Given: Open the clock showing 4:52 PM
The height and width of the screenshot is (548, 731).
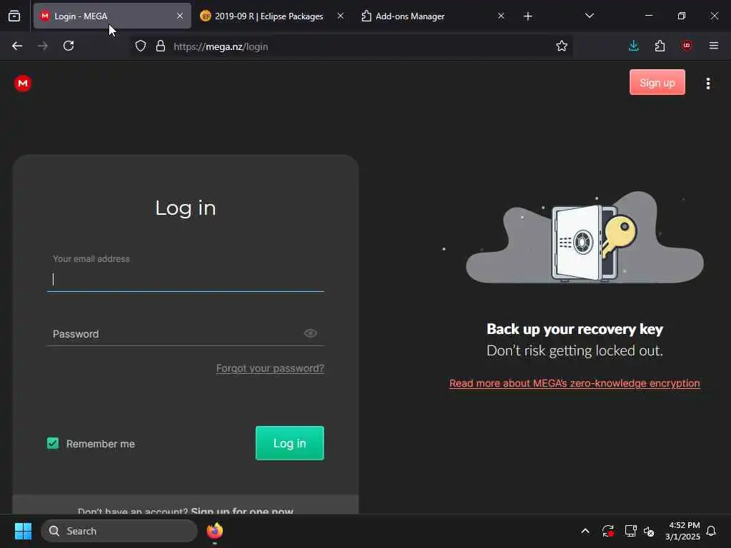Looking at the screenshot, I should click(682, 531).
